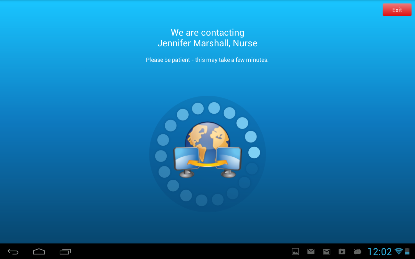Open the recent apps switcher icon
The height and width of the screenshot is (259, 415).
pyautogui.click(x=65, y=252)
